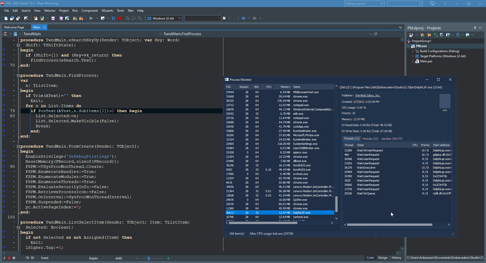Switch to the Design view tab
Screen dimensions: 486x263
[x=383, y=258]
